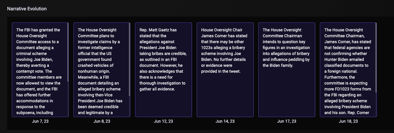Open the Jun 7, 23 narrative card
This screenshot has height=133, width=394.
click(40, 70)
